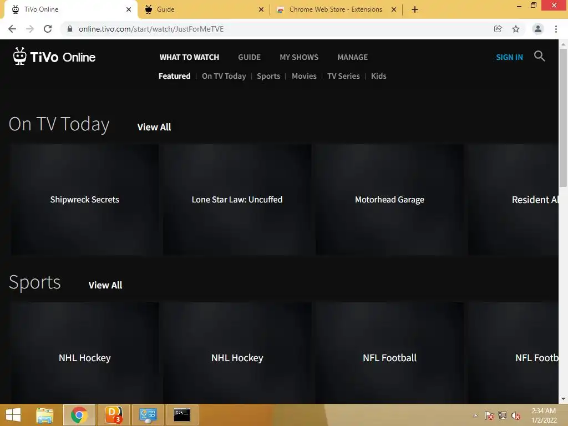Open the Resident show tile
The image size is (568, 426).
click(x=513, y=200)
